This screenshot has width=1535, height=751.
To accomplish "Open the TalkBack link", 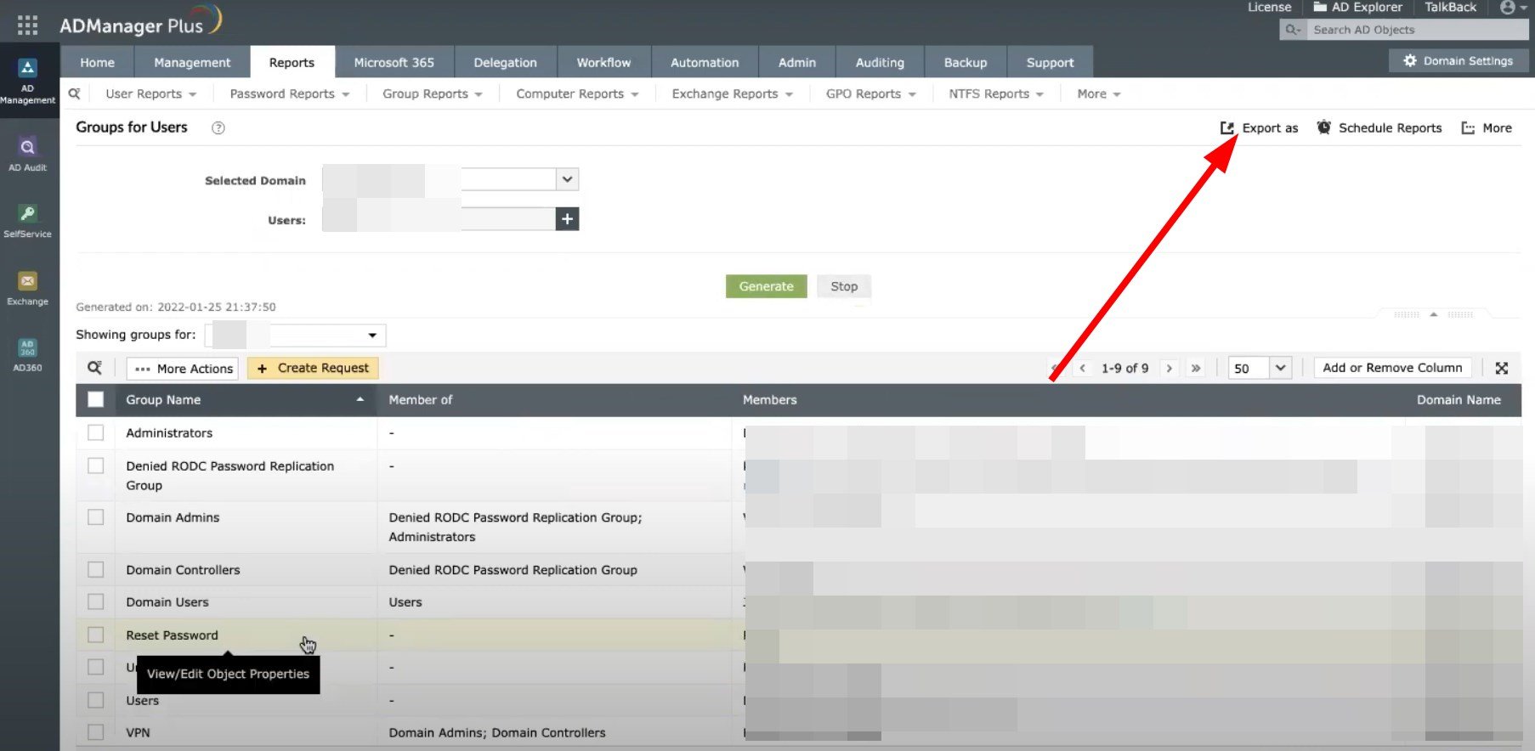I will point(1450,7).
